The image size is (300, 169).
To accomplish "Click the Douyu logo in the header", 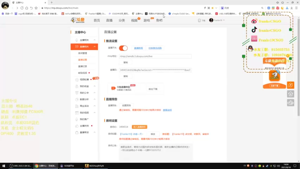I will tap(78, 20).
